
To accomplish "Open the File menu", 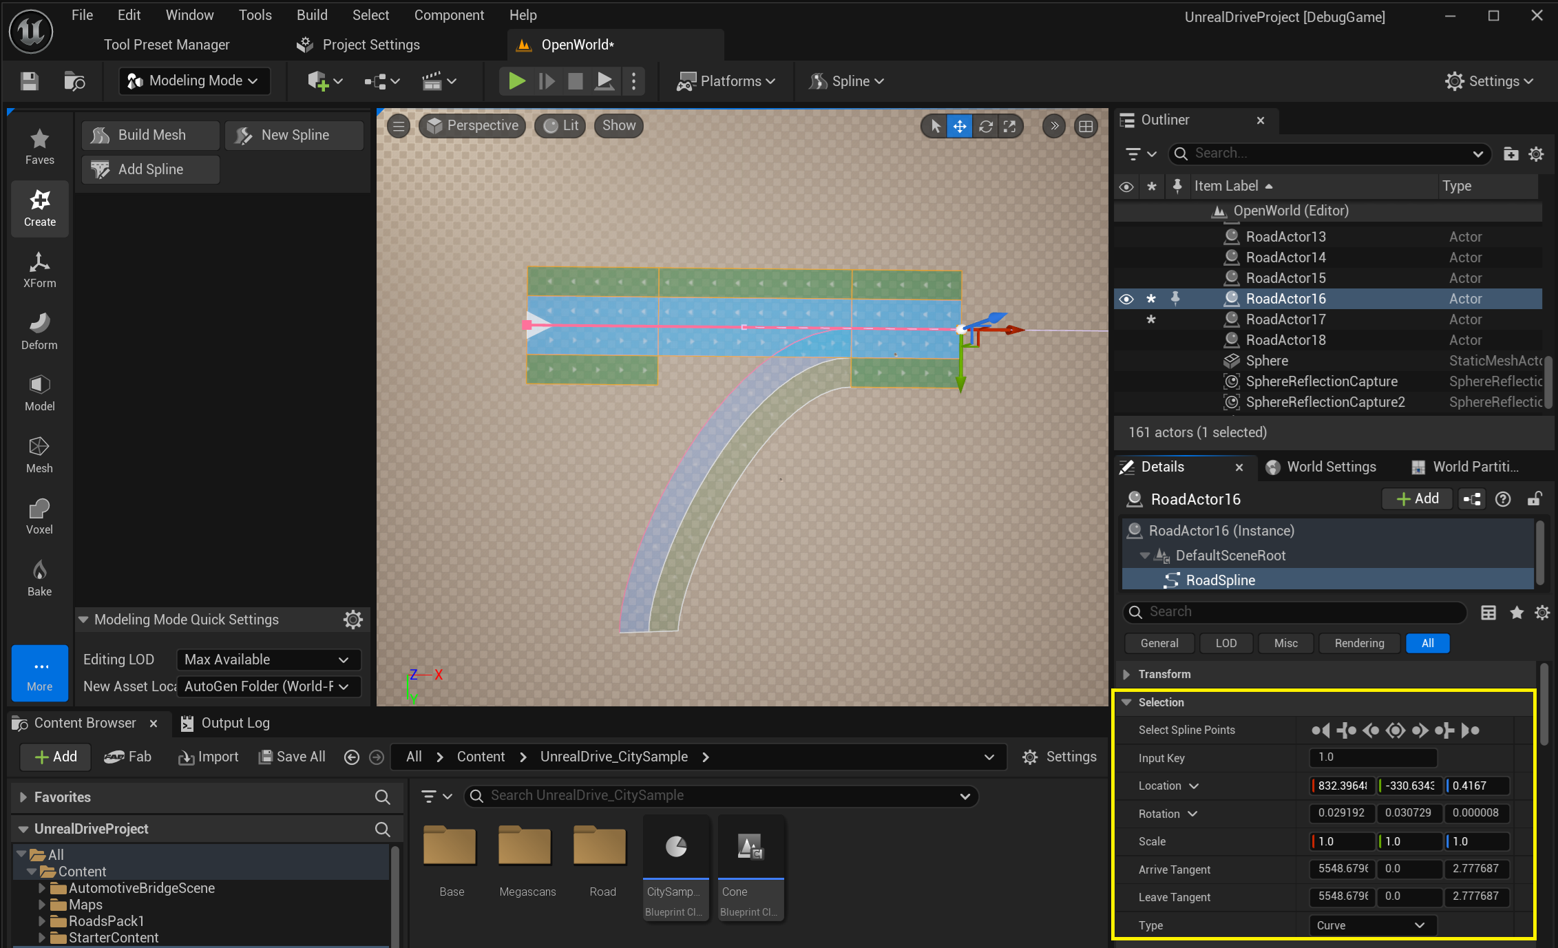I will tap(82, 15).
